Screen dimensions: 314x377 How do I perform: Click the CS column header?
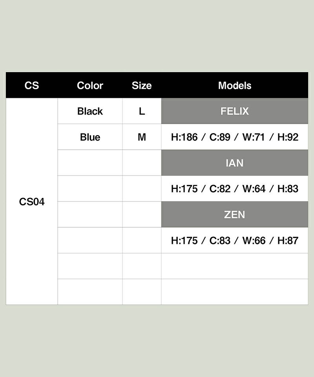click(x=32, y=85)
